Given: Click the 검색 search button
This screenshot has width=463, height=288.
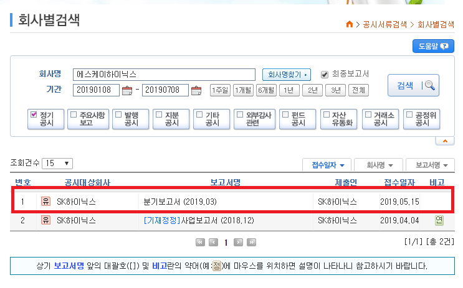Looking at the screenshot, I should coord(413,85).
